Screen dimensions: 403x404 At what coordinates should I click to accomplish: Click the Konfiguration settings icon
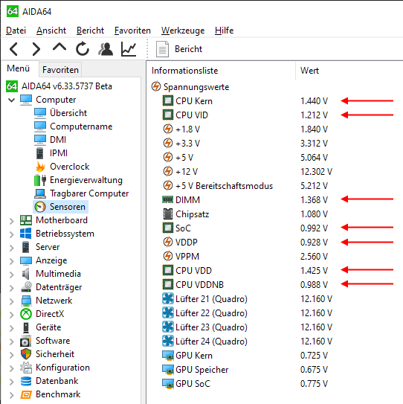(x=26, y=368)
